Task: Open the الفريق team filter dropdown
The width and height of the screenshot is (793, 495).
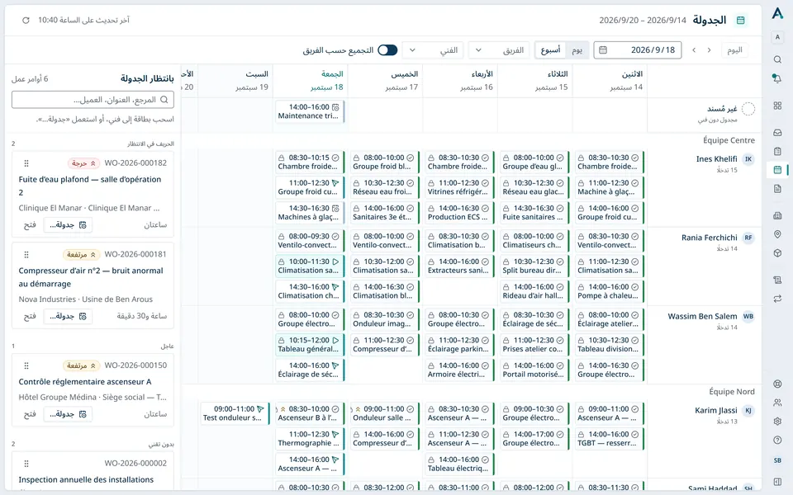Action: [x=499, y=50]
